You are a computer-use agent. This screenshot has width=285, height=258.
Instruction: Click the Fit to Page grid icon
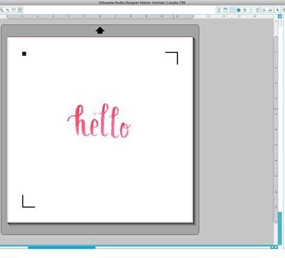[20, 10]
